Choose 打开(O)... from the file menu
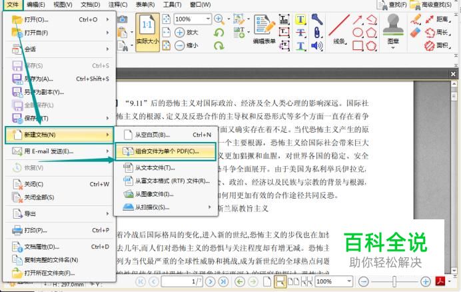The image size is (461, 292). coord(59,19)
